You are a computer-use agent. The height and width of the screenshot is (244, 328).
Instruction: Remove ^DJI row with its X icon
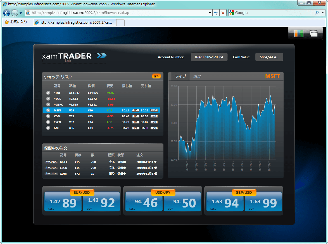tap(48, 93)
